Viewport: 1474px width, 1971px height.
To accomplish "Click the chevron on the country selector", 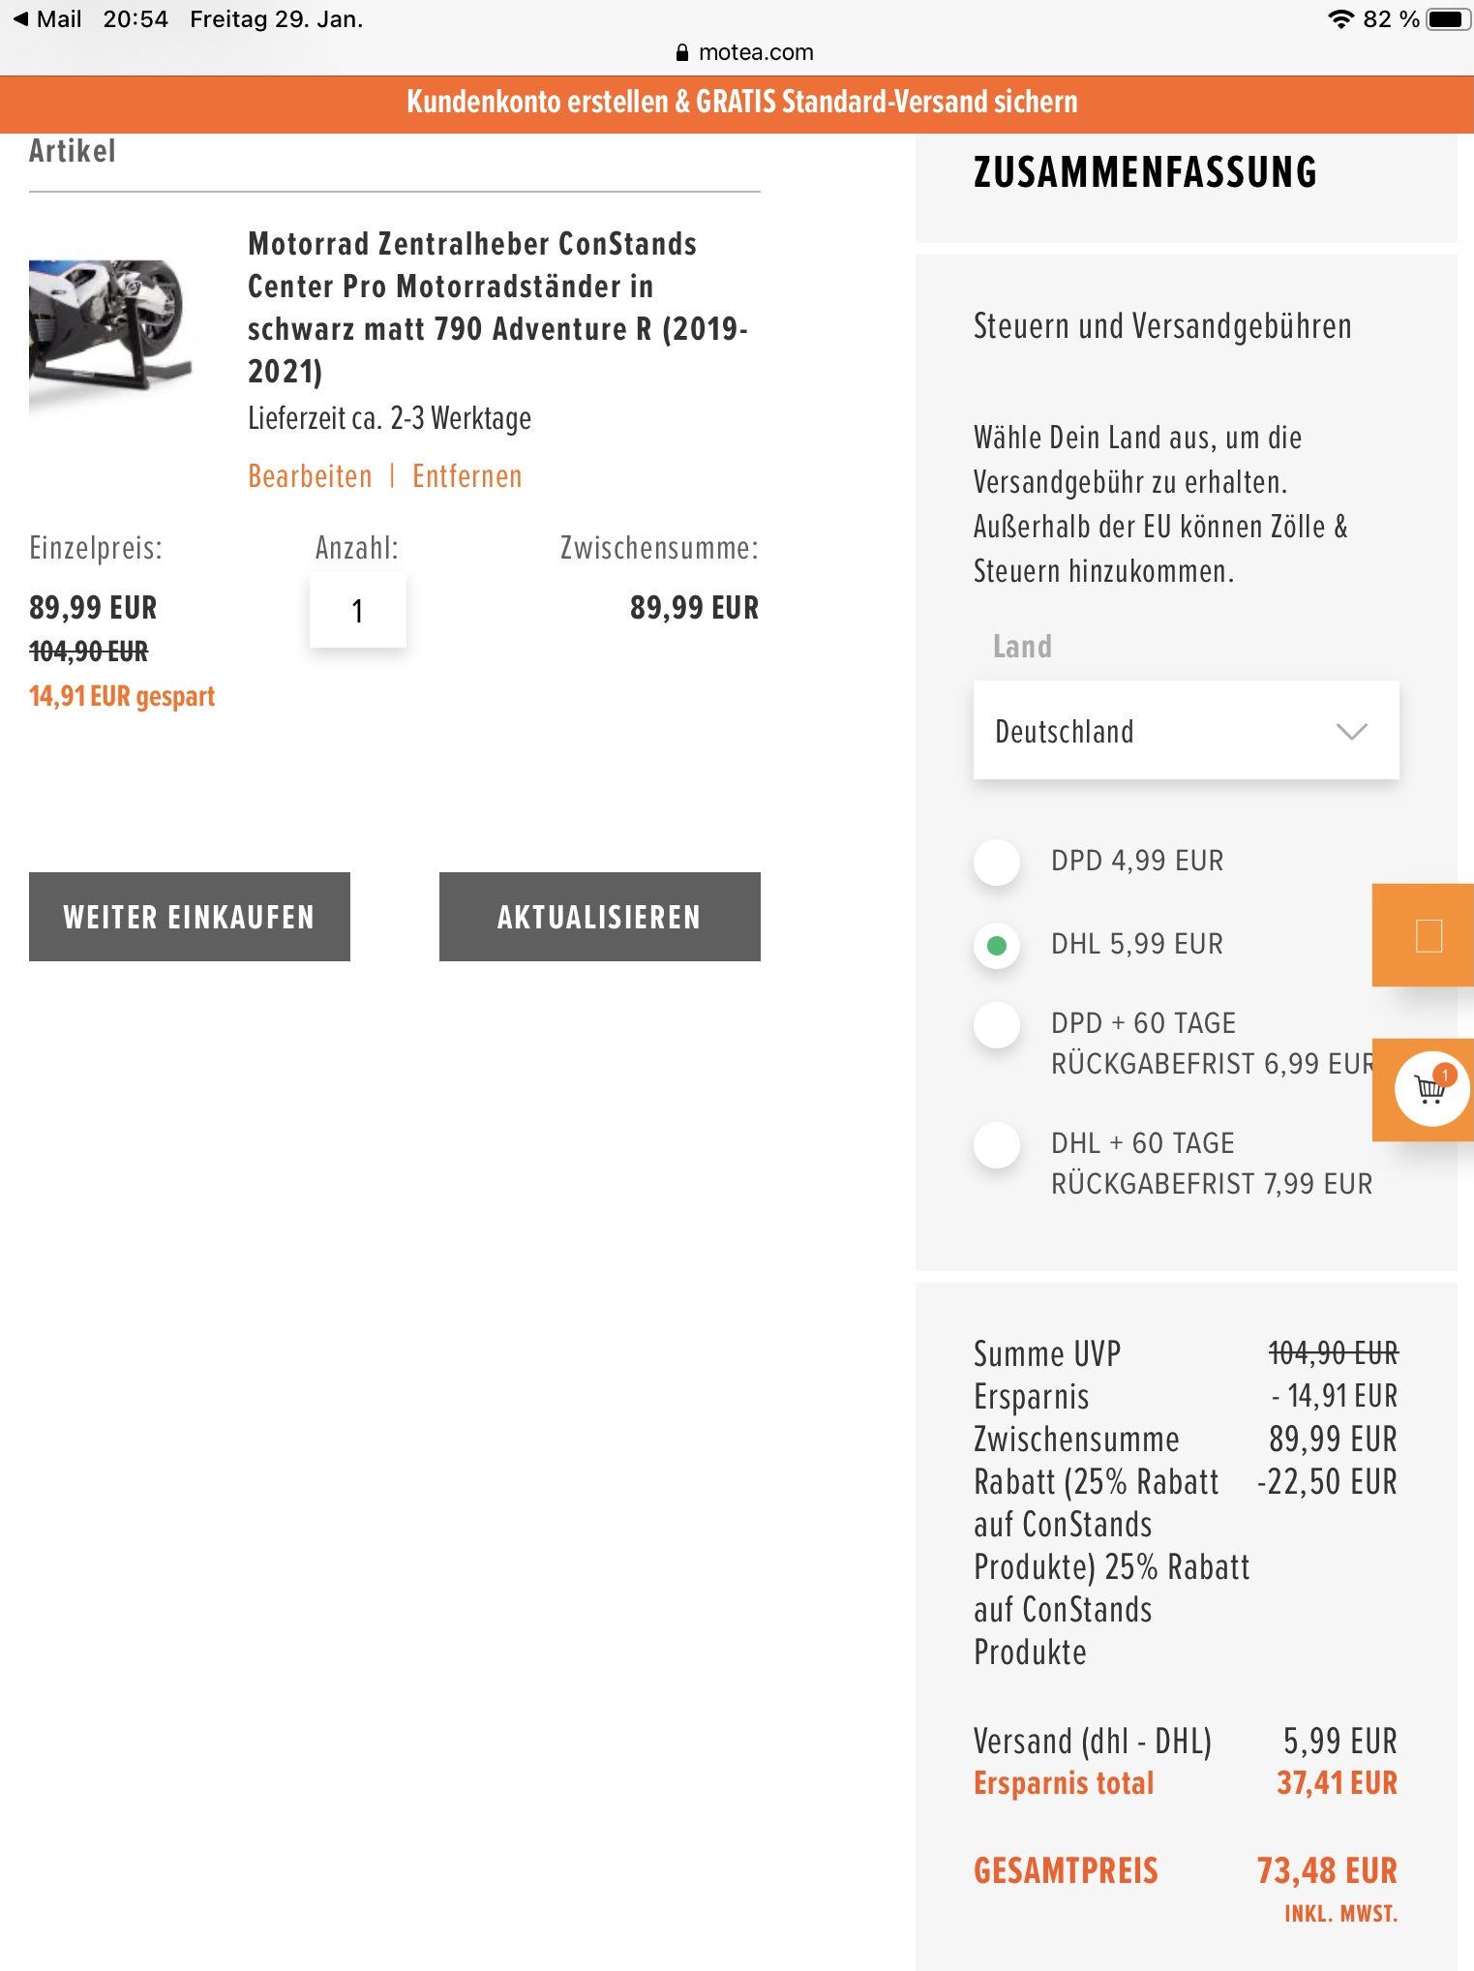I will [x=1351, y=731].
